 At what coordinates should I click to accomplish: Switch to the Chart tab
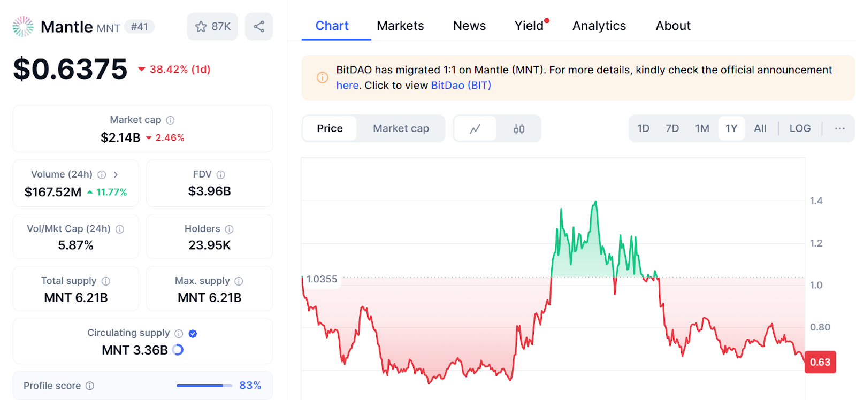(332, 26)
